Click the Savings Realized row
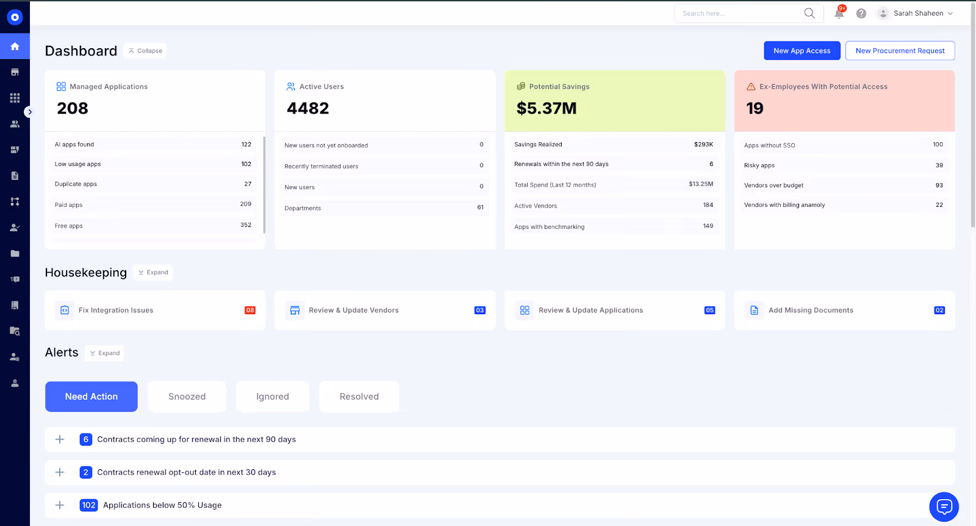 [615, 145]
